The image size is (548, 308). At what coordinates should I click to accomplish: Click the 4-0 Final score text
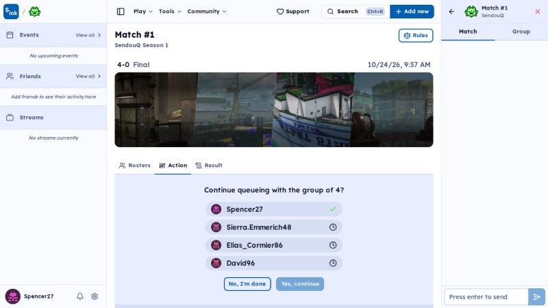pos(133,64)
